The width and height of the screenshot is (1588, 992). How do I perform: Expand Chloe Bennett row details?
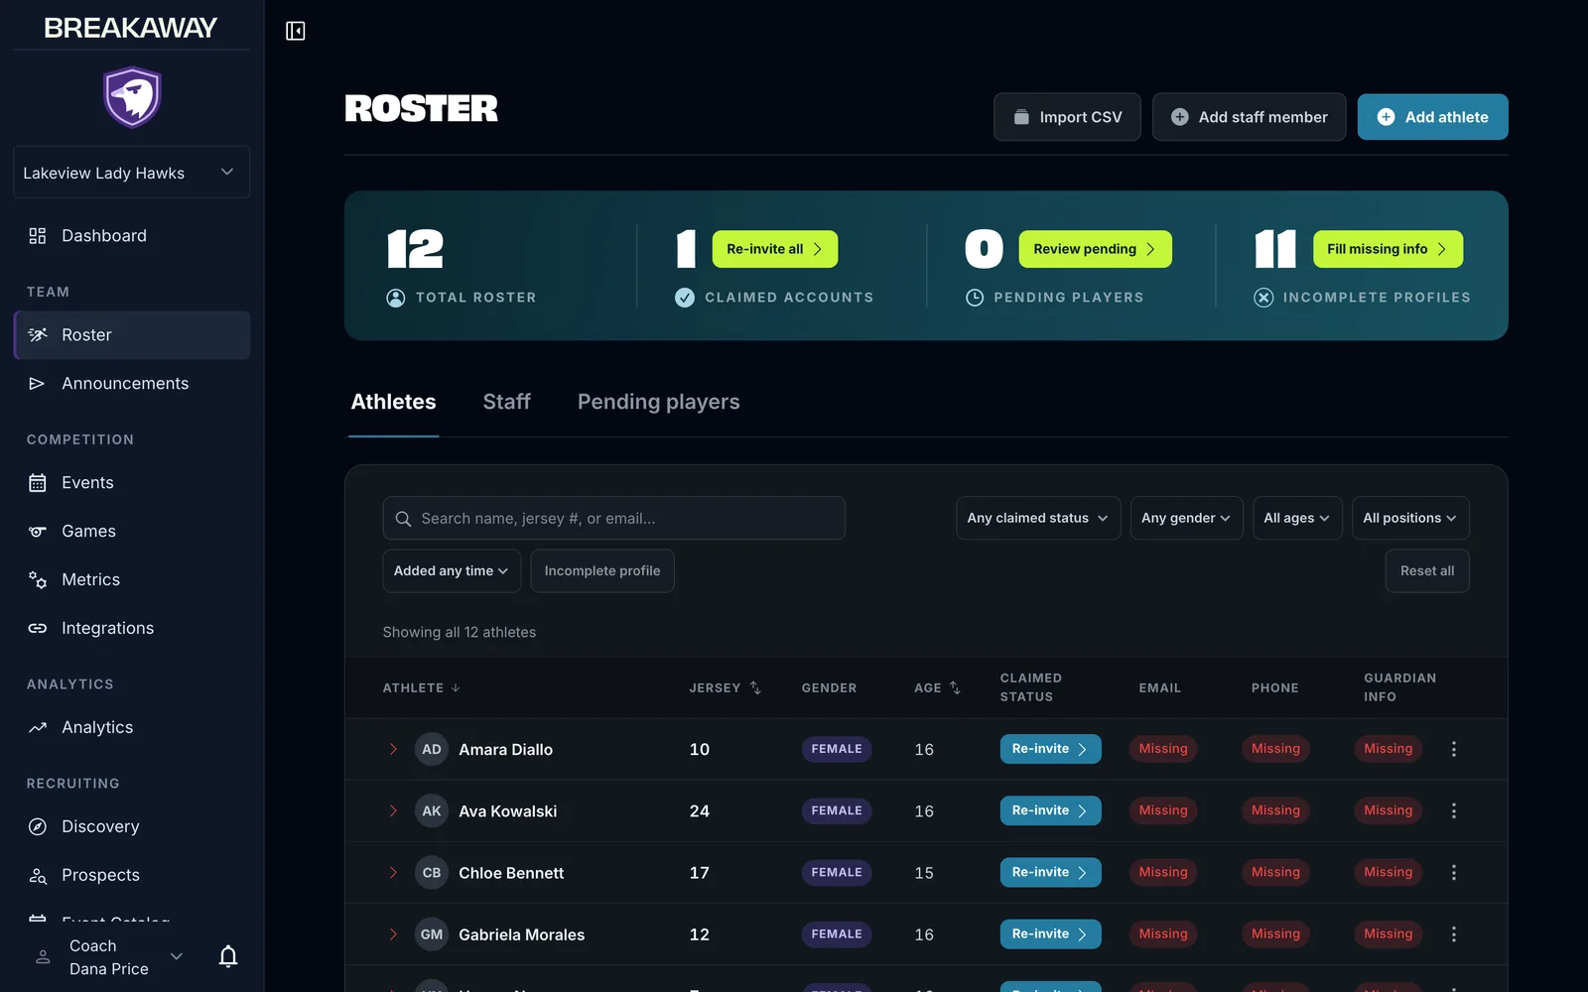pyautogui.click(x=393, y=872)
